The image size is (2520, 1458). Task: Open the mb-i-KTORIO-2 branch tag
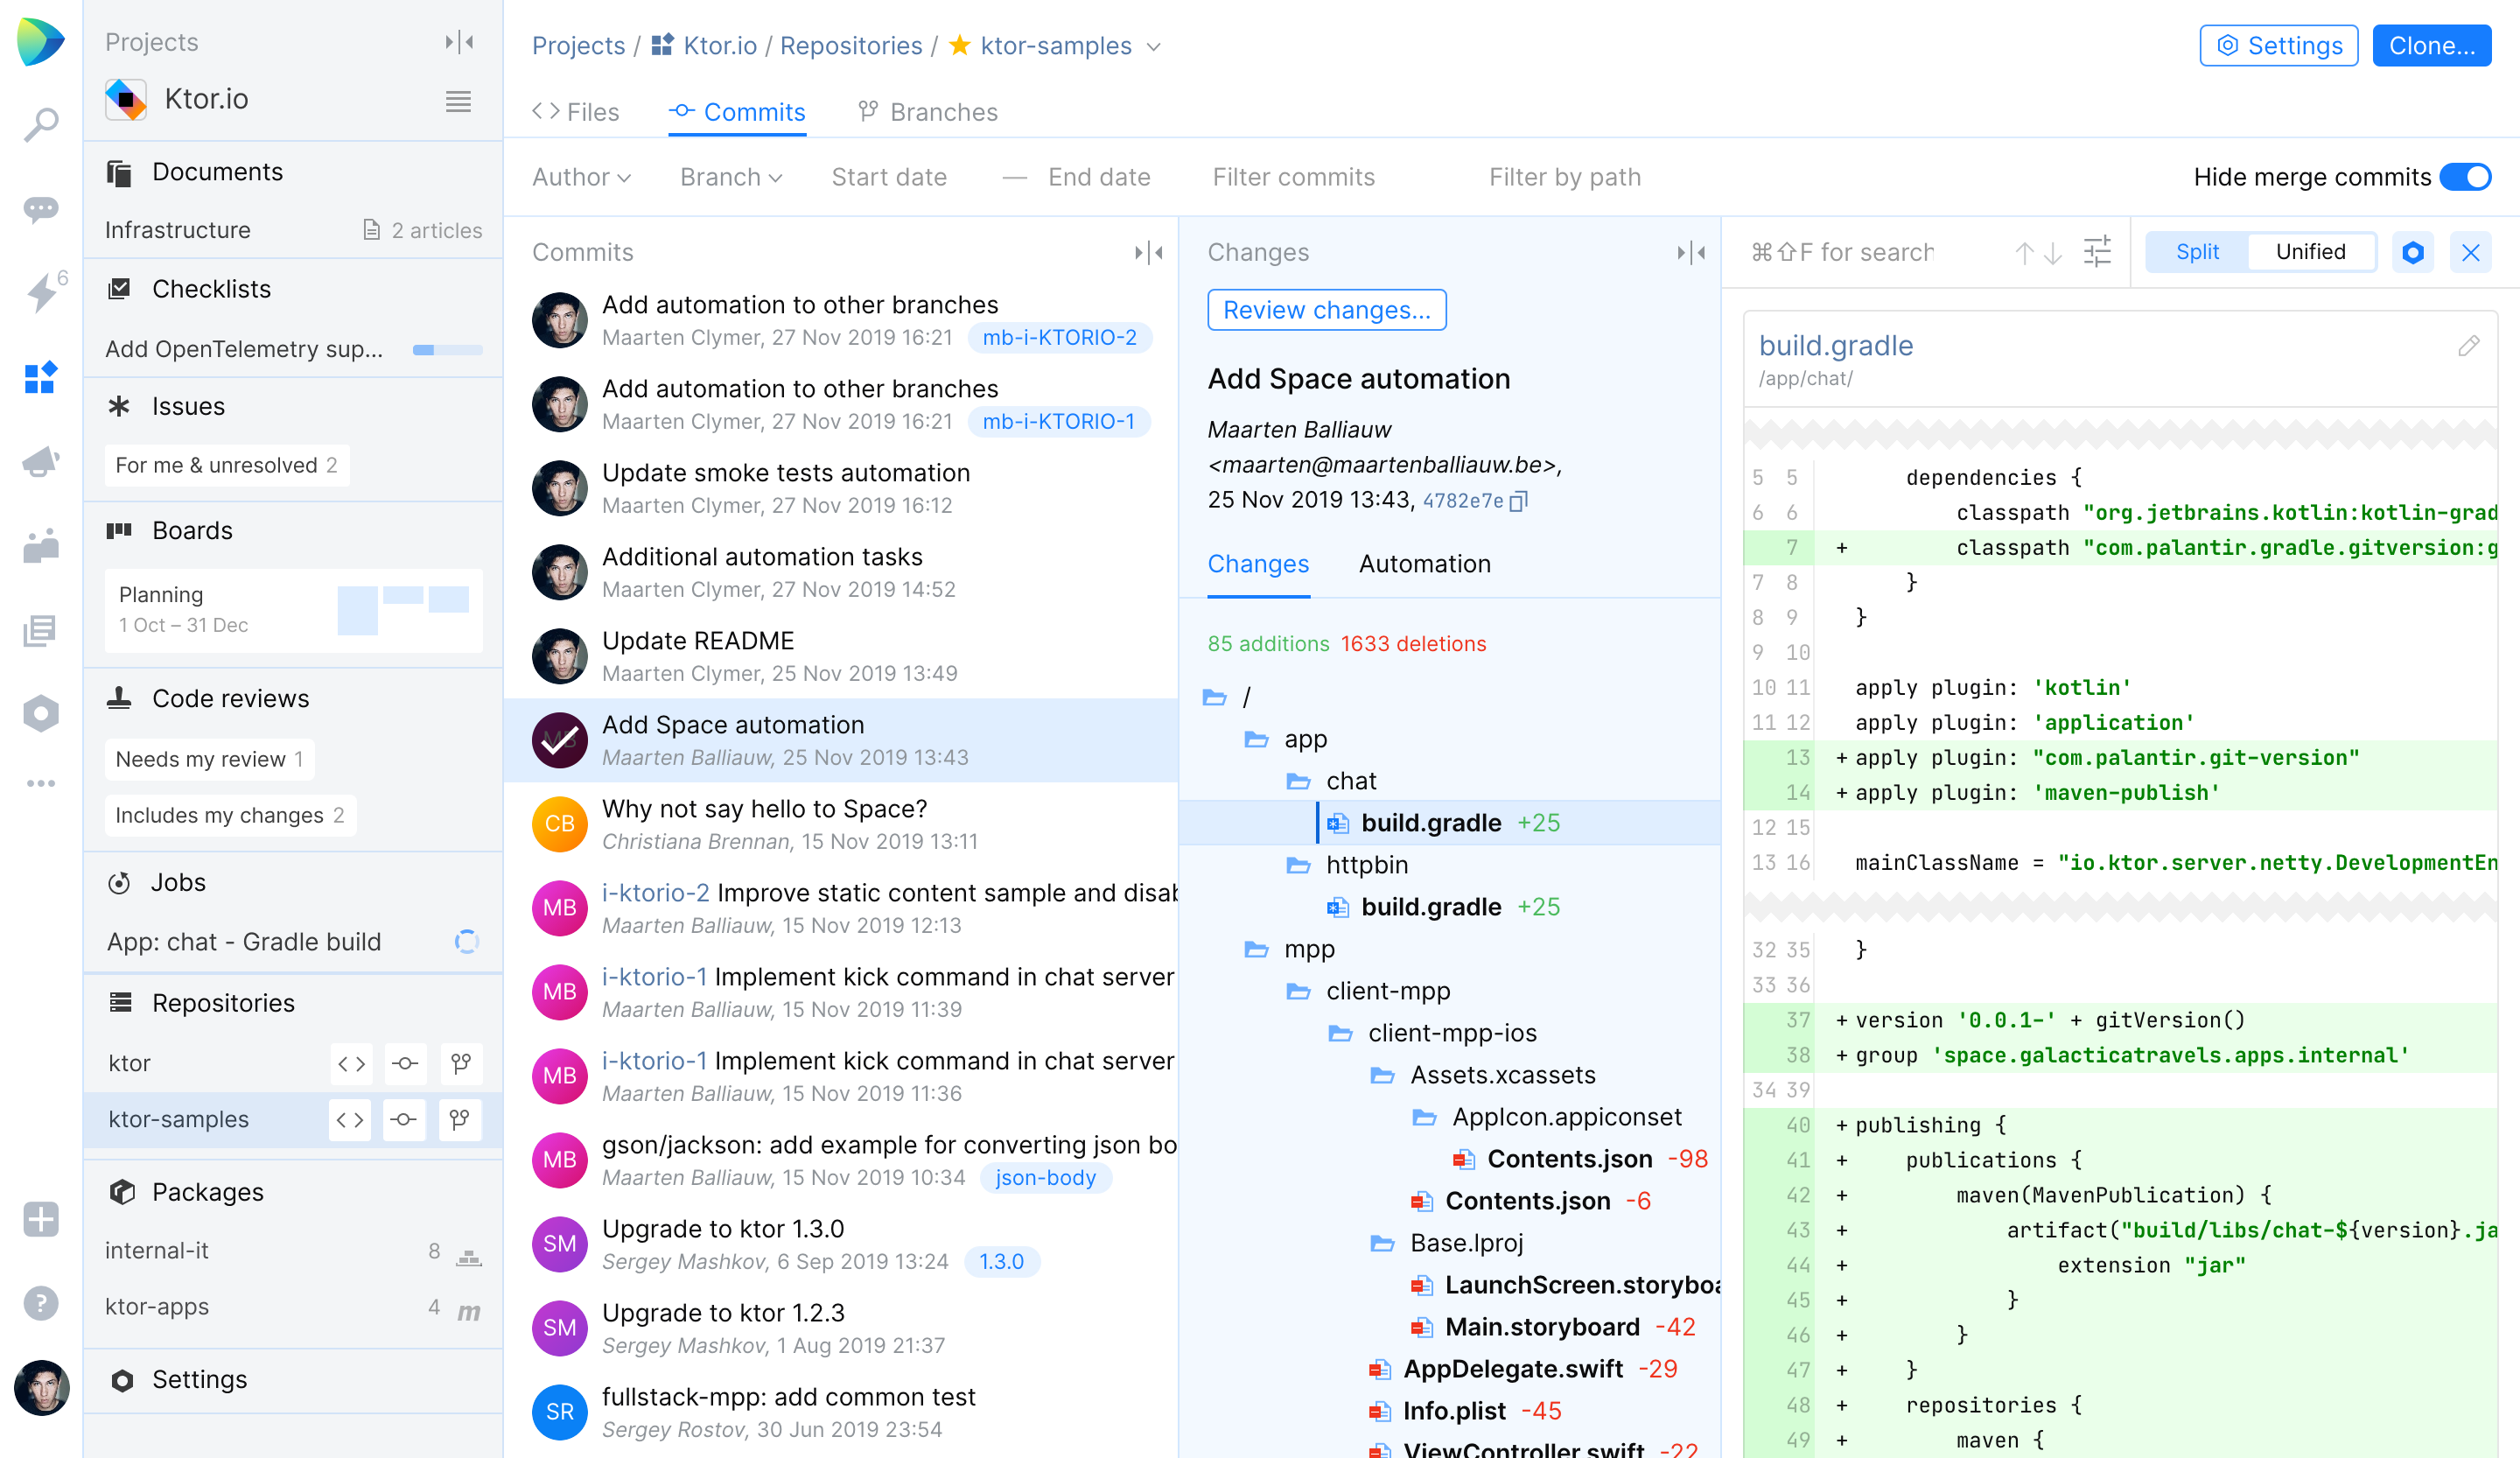1059,338
